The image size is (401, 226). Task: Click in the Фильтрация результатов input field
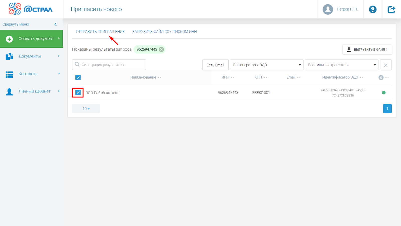[109, 65]
